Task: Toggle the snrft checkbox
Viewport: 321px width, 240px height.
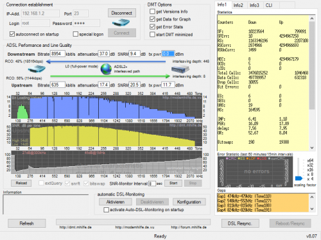Action: click(67, 184)
